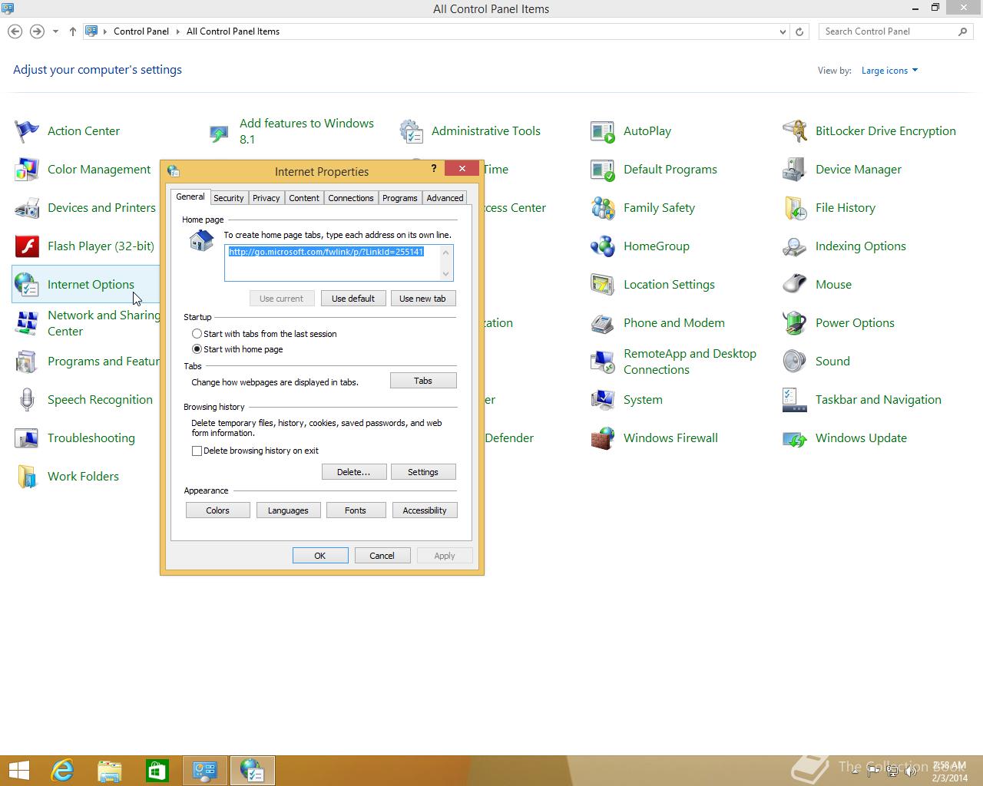Click the Use default button
The image size is (983, 786).
(x=353, y=299)
